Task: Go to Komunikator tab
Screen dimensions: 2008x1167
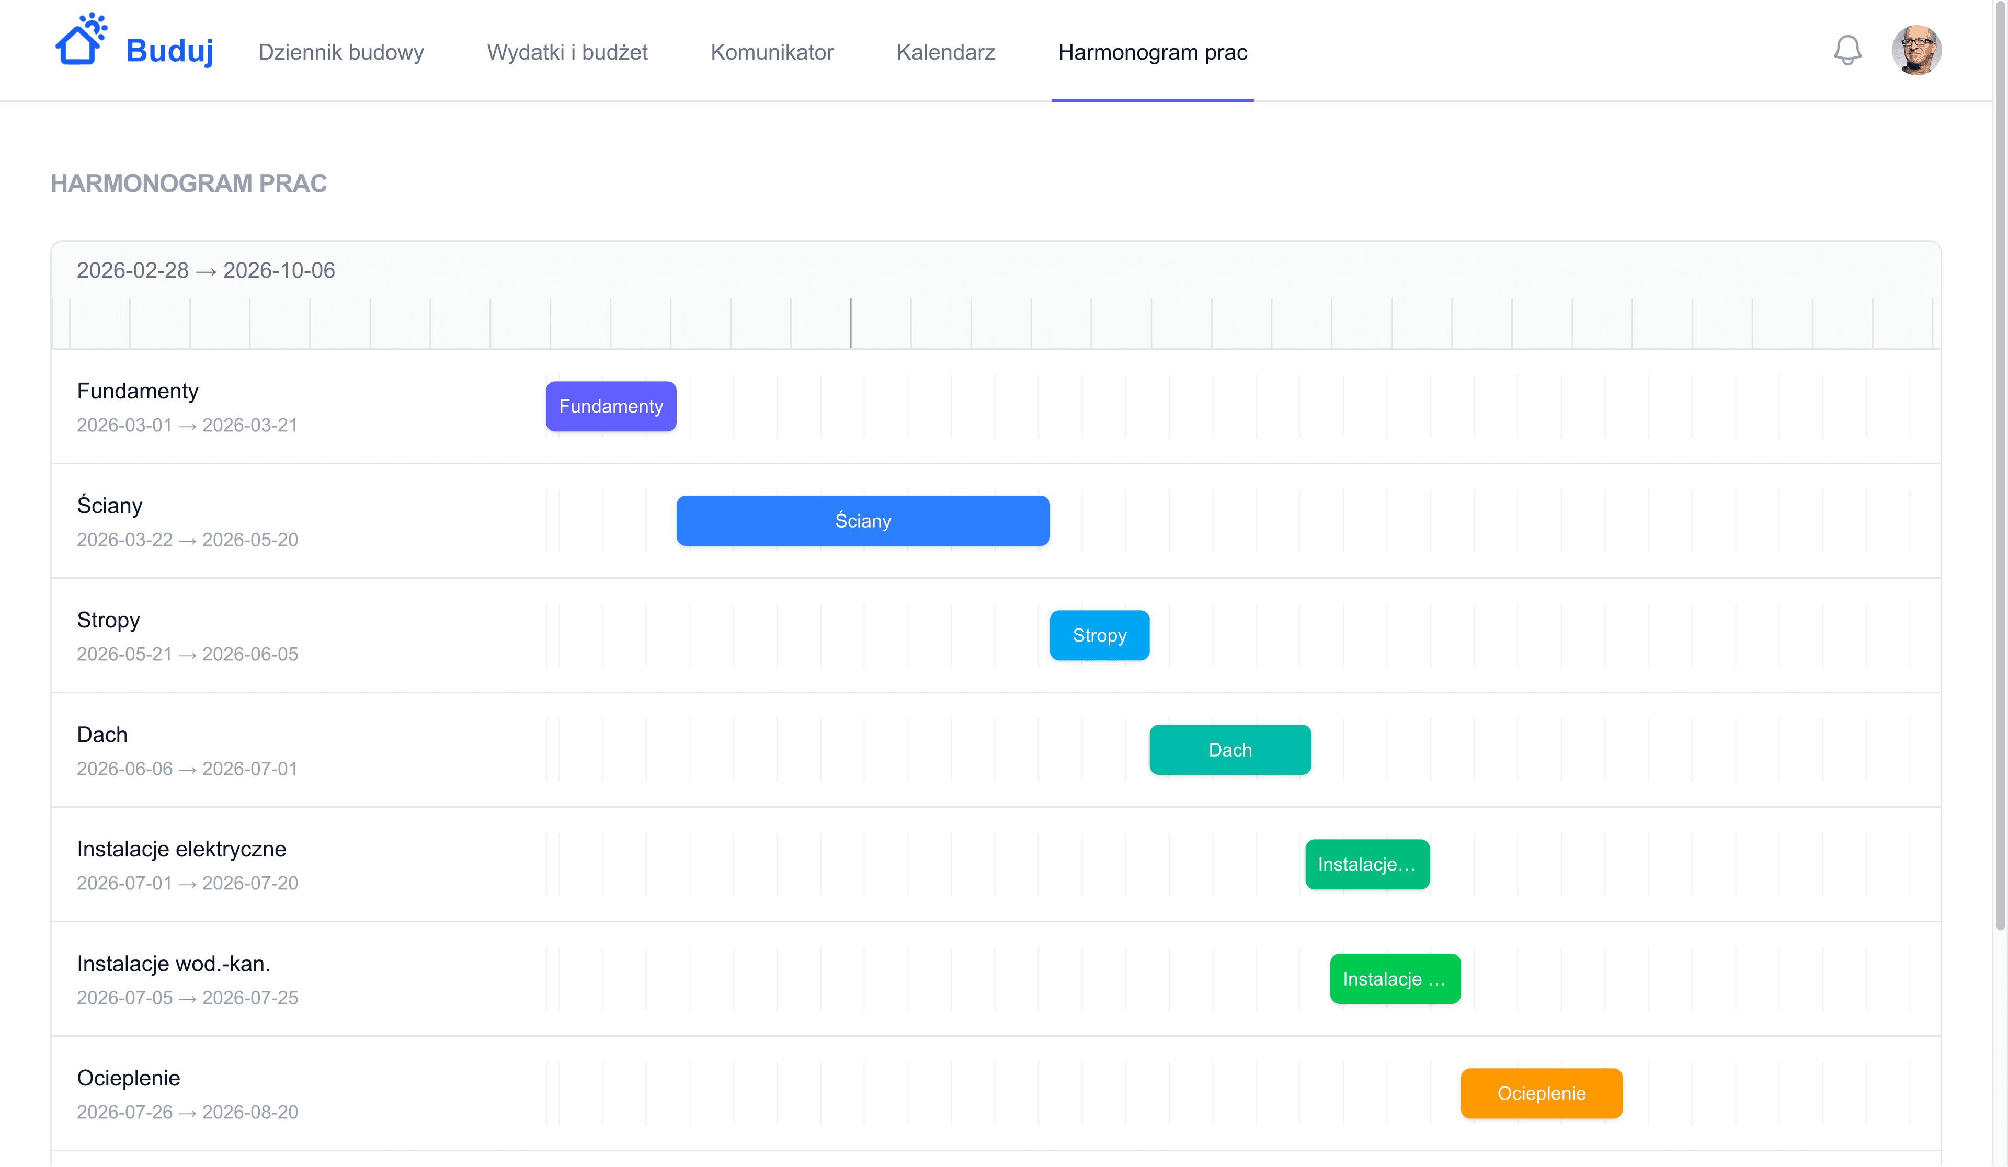Action: point(771,53)
